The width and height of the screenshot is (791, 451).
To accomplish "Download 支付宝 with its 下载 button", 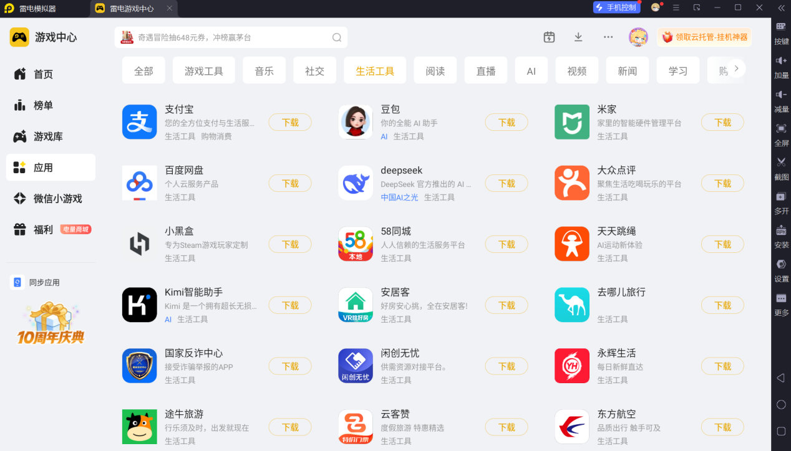I will [x=290, y=122].
